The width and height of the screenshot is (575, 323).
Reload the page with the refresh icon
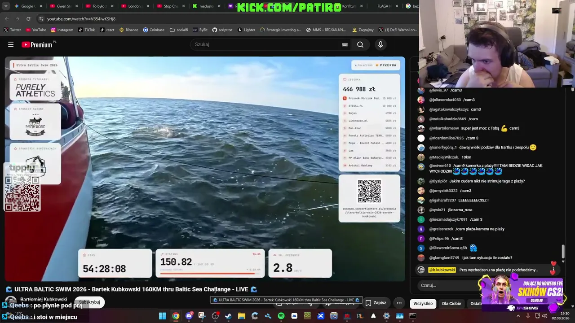click(28, 19)
